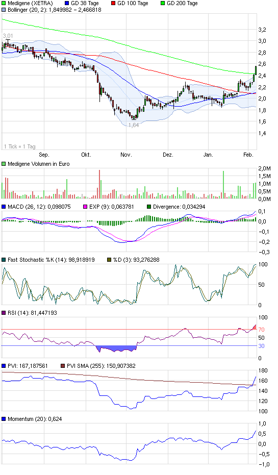Image resolution: width=278 pixels, height=475 pixels.
Task: Select the Medigene (XETRA) legend label
Action: 30,4
